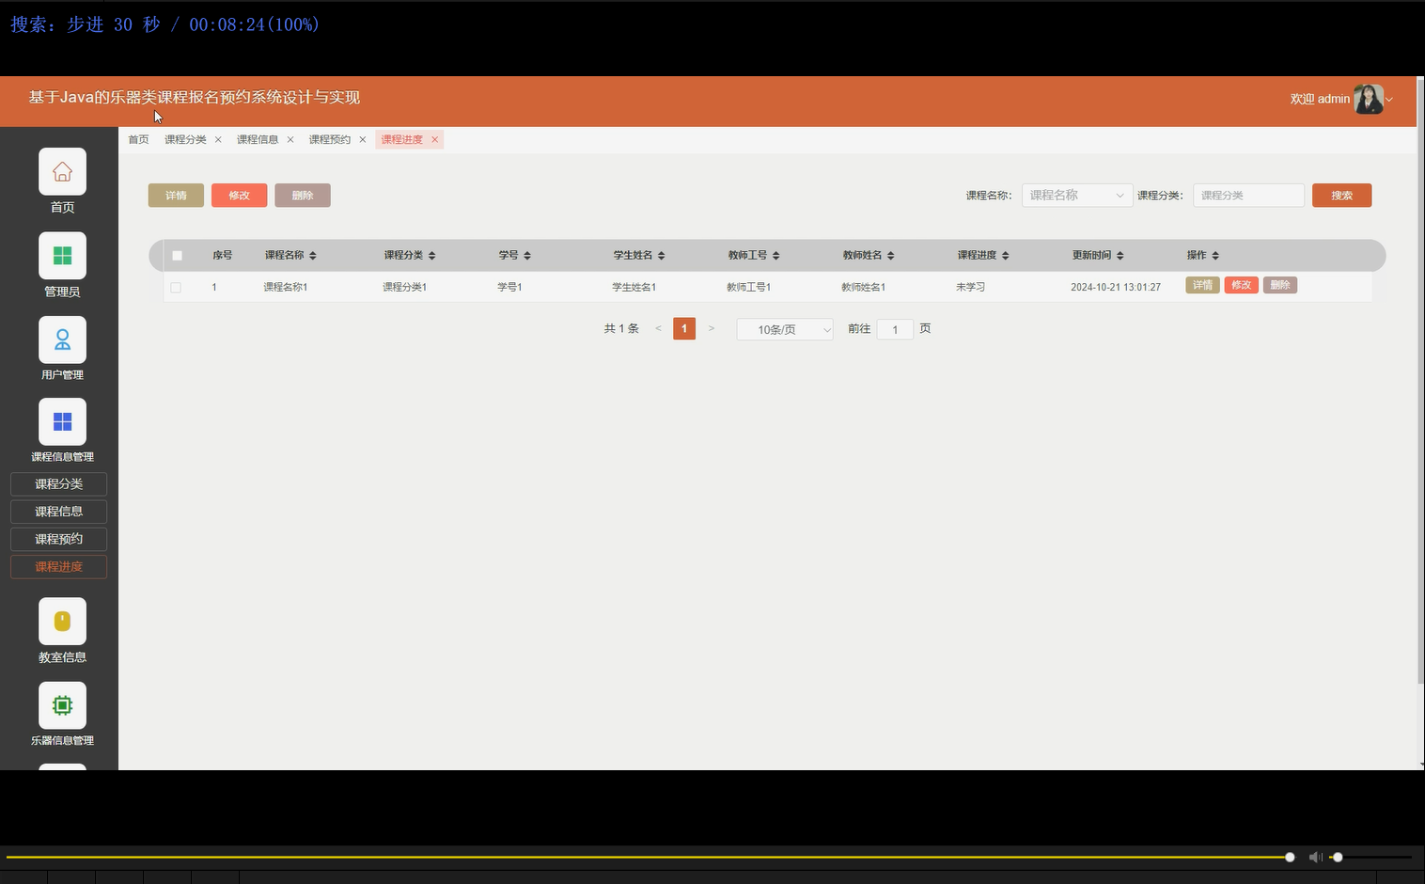
Task: Sort by 课程进度 column arrows
Action: click(1006, 256)
